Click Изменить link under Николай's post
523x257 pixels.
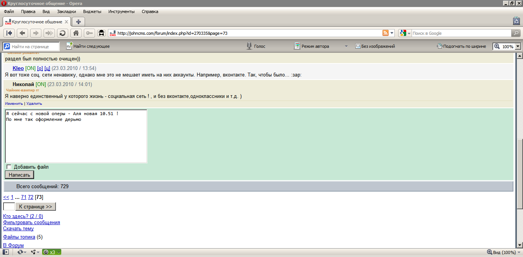[x=14, y=104]
